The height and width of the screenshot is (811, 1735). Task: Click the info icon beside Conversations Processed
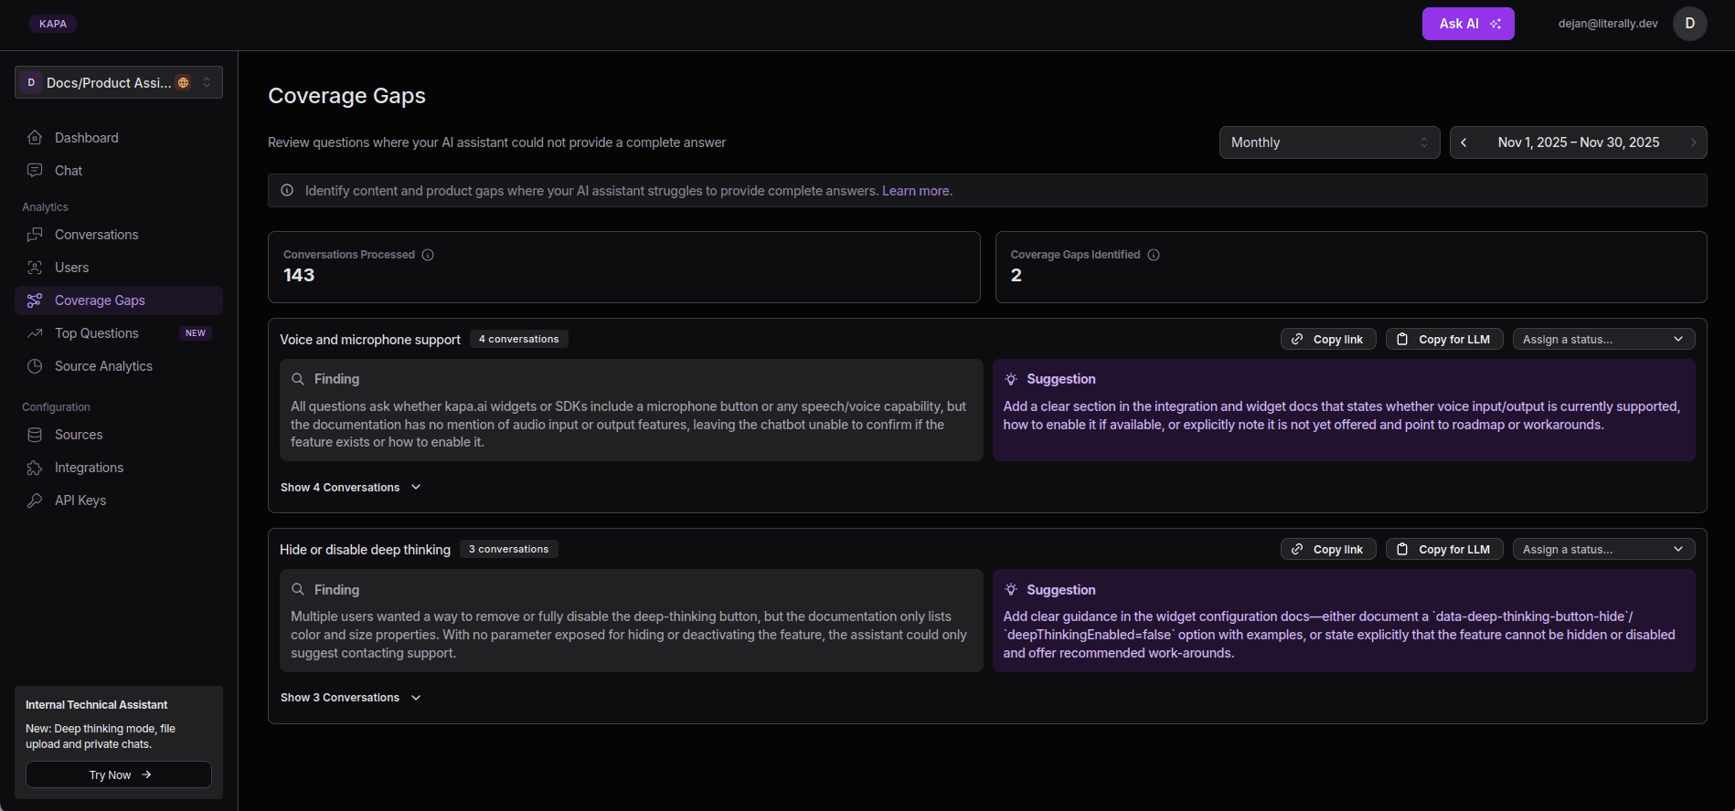click(428, 255)
